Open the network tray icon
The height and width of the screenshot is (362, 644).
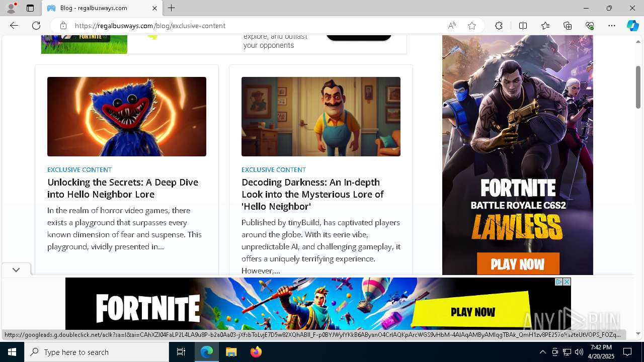567,352
